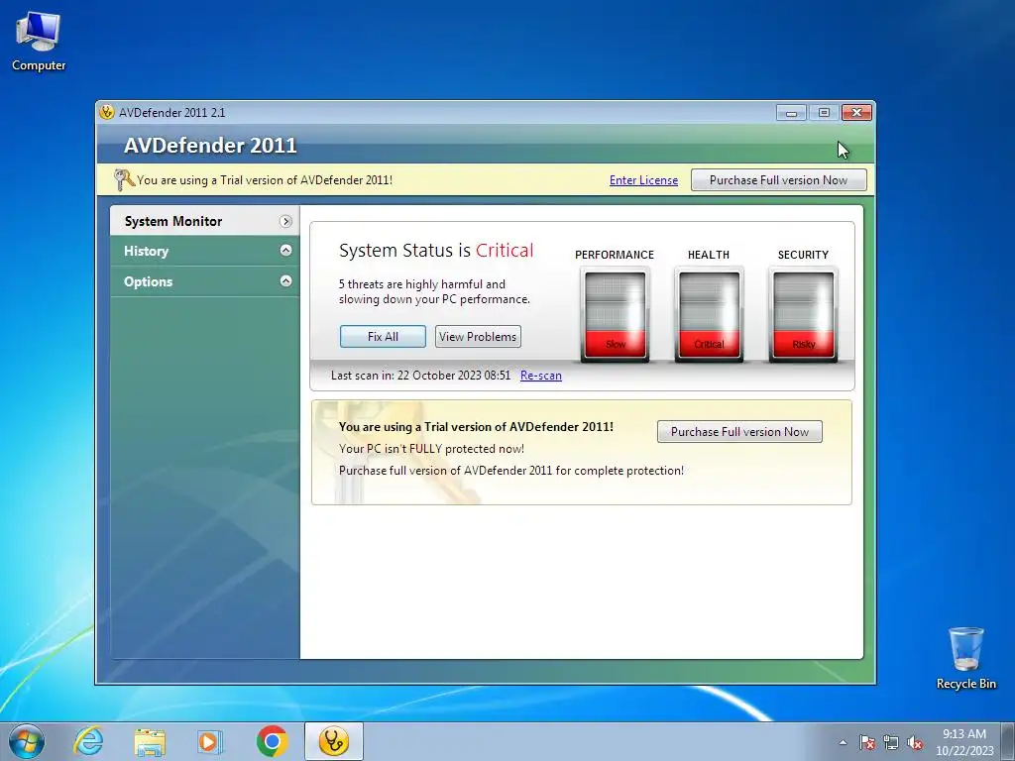
Task: Close the AVDefender window
Action: coord(857,113)
